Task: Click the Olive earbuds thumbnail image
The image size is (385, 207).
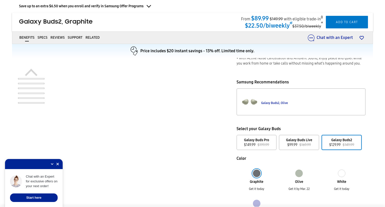Action: (x=250, y=102)
